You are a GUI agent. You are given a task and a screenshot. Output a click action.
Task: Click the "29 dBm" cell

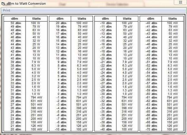pyautogui.click(x=16, y=97)
